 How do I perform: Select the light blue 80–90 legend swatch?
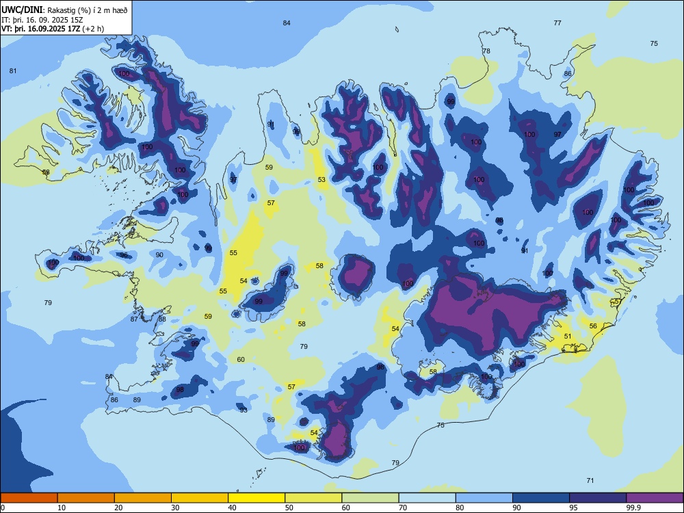pos(484,498)
